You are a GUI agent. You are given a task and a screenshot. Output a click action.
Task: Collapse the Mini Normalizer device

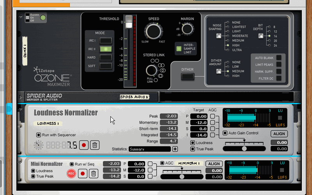[20, 163]
